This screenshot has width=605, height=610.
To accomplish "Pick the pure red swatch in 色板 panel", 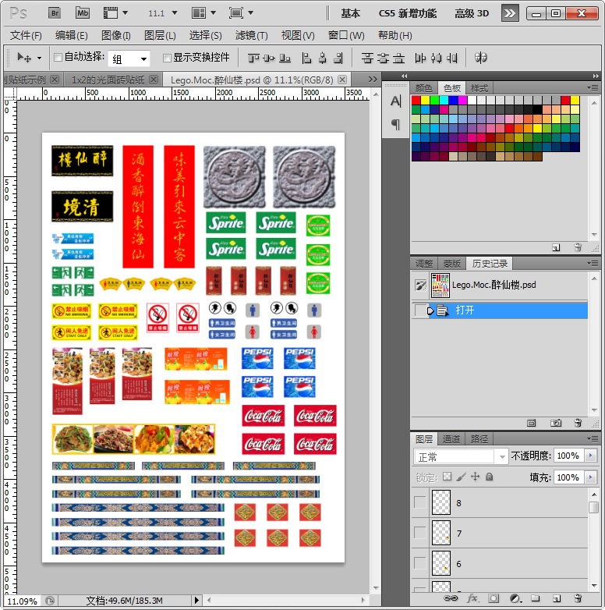I will 416,101.
